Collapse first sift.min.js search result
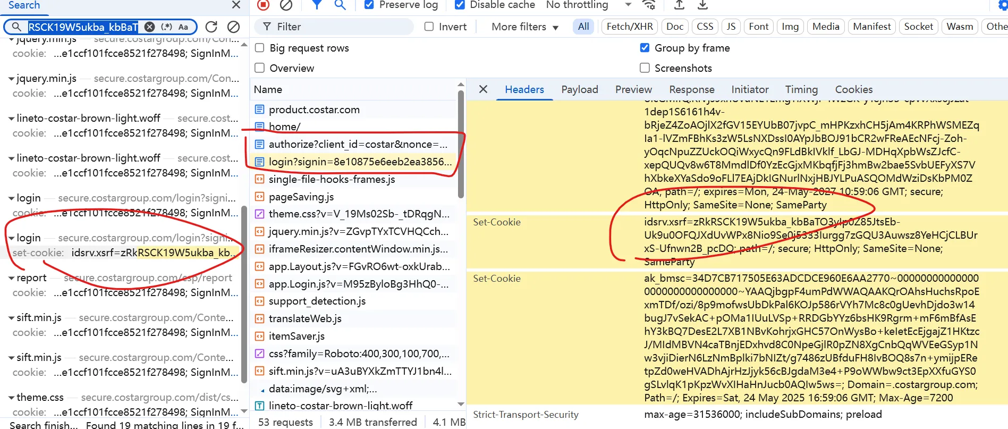Screen dimensions: 1008x429 coord(12,318)
